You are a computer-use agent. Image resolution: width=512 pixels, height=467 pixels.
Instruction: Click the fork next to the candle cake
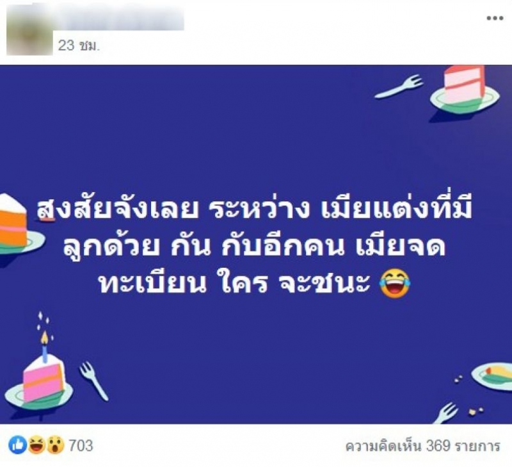tap(93, 381)
